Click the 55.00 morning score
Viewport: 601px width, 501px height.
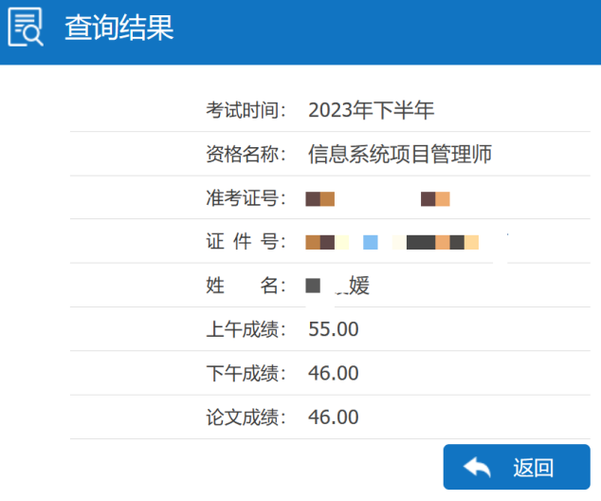coord(334,330)
